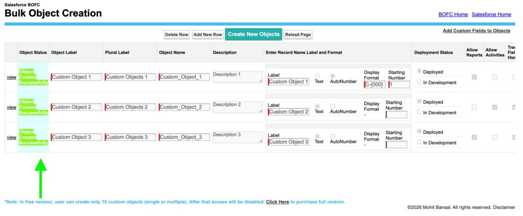
Task: Click Starting Number field for Custom Object 3
Action: [396, 145]
